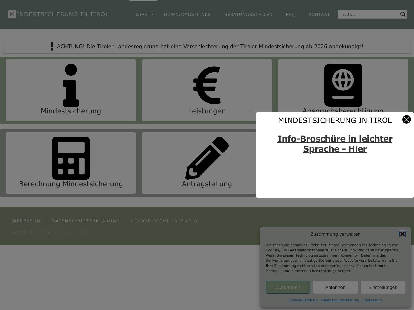The height and width of the screenshot is (310, 414).
Task: Decline cookies with the Ablehnen button
Action: [x=335, y=287]
